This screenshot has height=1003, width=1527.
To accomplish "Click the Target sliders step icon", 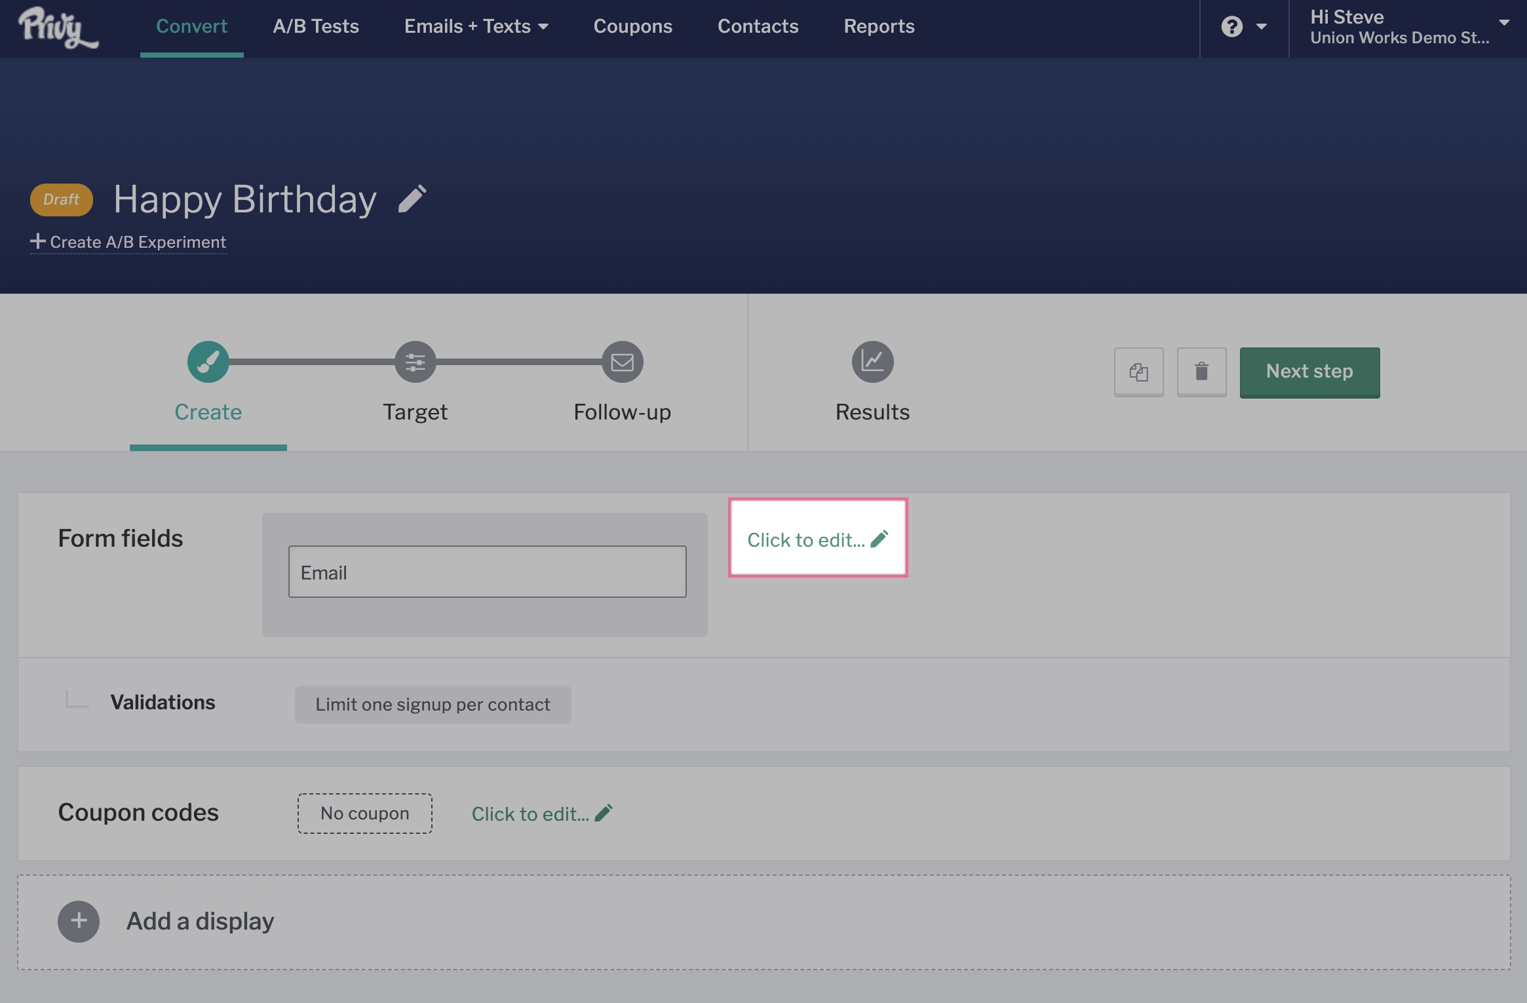I will point(415,362).
